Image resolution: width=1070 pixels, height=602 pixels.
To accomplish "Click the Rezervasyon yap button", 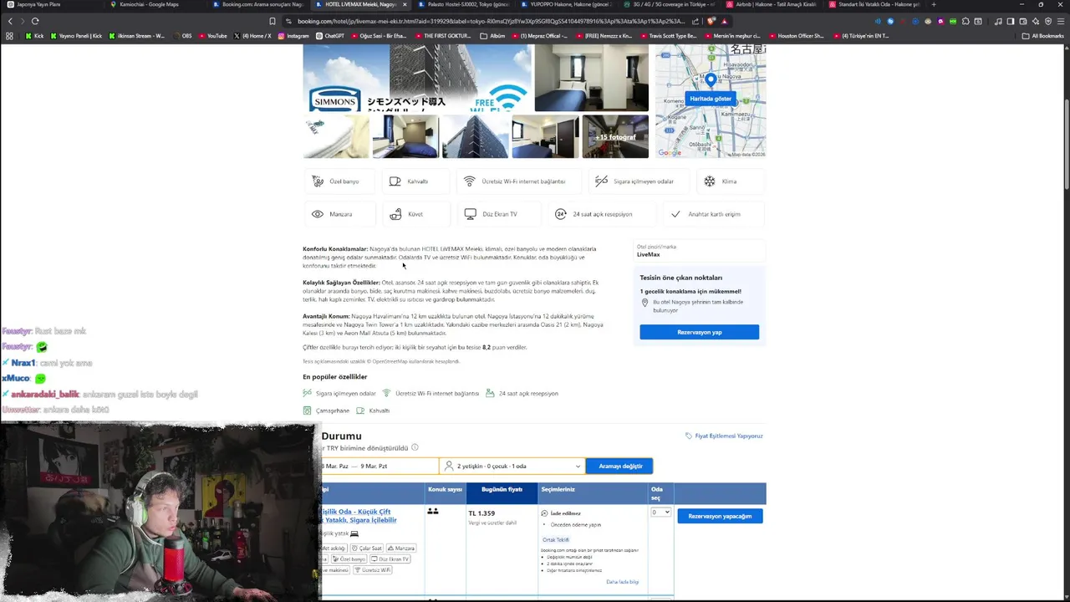I will click(x=699, y=332).
